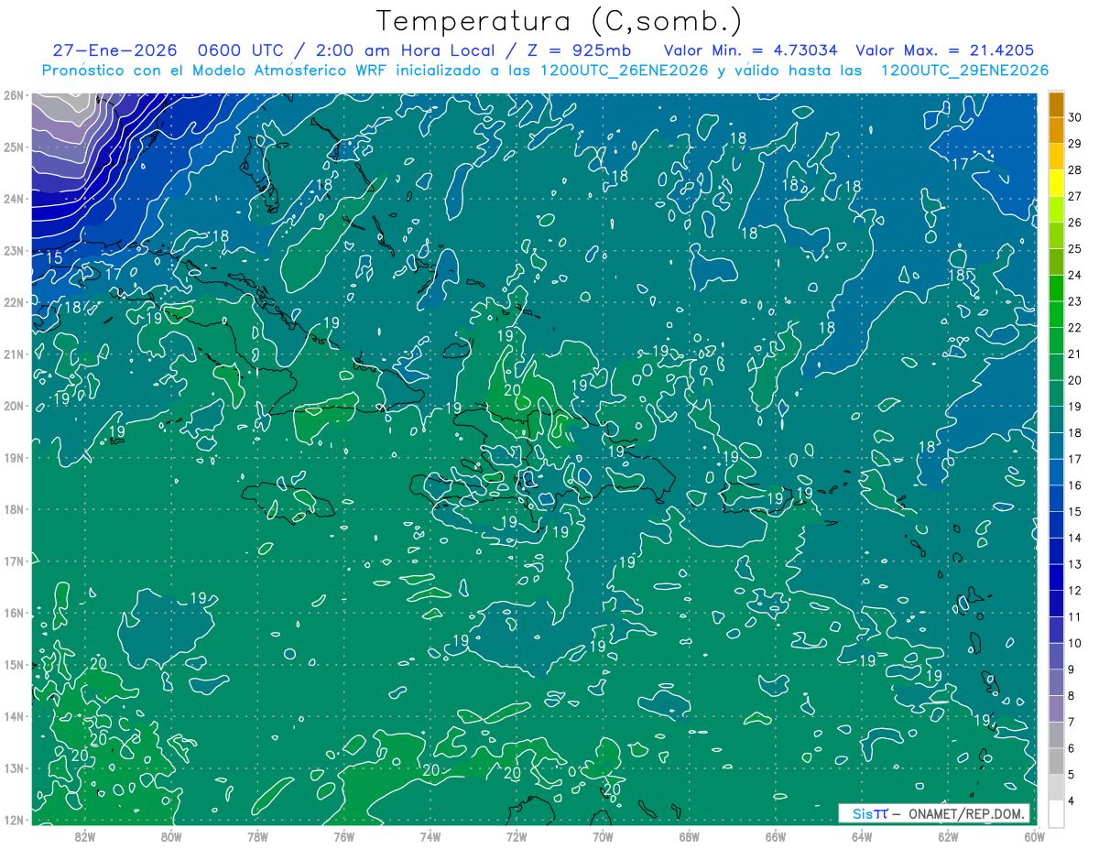
Task: Click the '26N' latitude axis label
Action: tap(13, 95)
